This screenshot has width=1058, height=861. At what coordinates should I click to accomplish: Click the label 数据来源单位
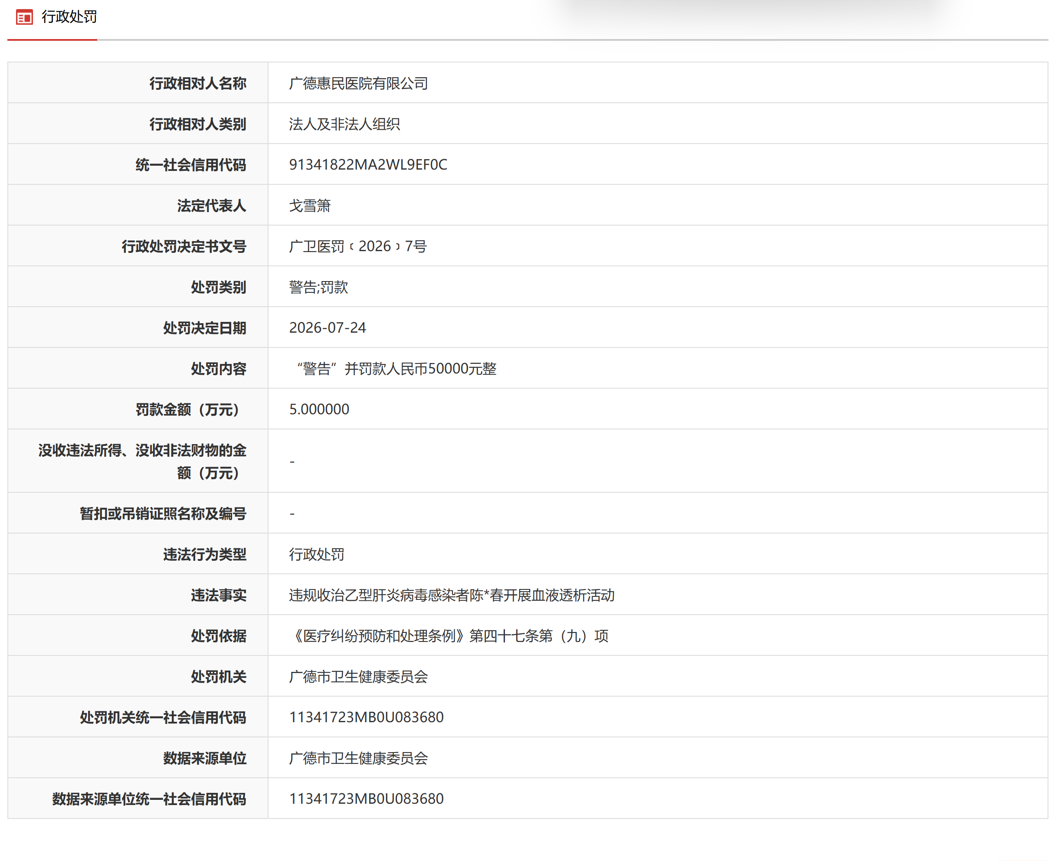[x=205, y=758]
